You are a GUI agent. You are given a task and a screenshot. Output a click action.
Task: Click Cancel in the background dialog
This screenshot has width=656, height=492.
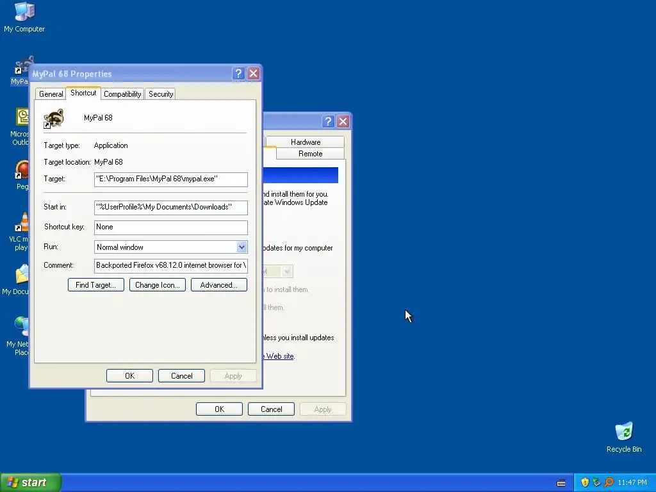(271, 409)
